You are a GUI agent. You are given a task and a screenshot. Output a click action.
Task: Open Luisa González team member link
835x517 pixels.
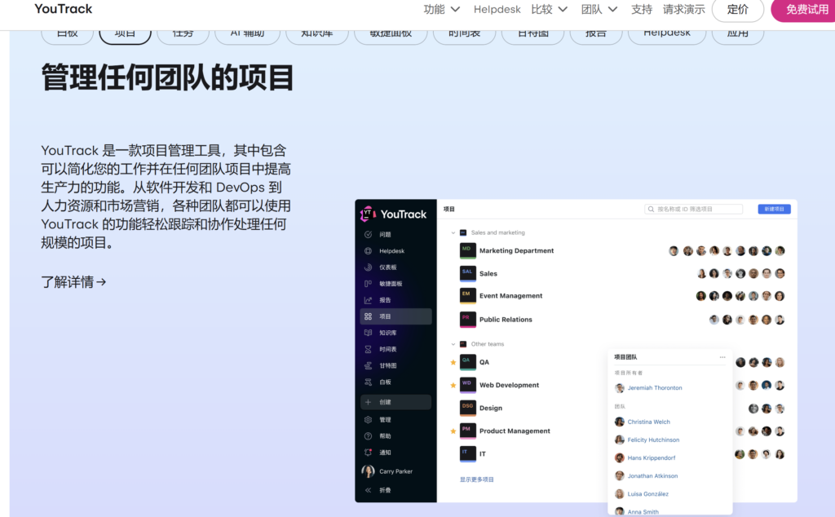[x=647, y=495]
